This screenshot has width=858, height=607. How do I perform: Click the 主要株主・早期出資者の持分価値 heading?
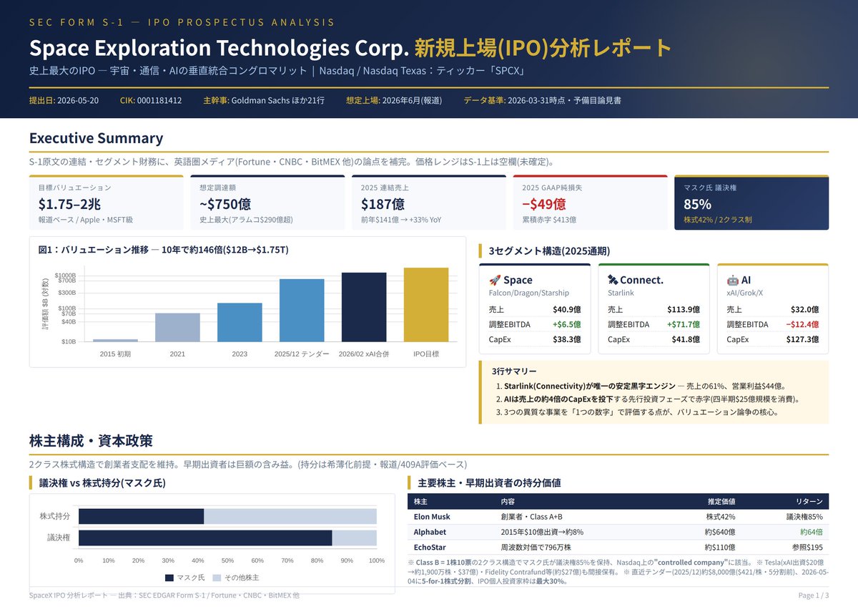(489, 483)
